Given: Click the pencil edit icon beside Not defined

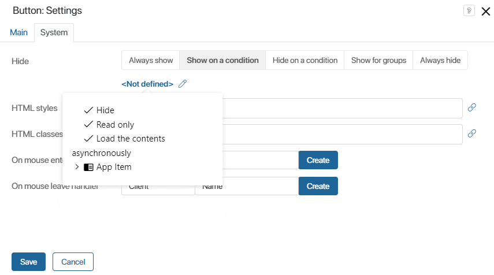Looking at the screenshot, I should tap(183, 84).
